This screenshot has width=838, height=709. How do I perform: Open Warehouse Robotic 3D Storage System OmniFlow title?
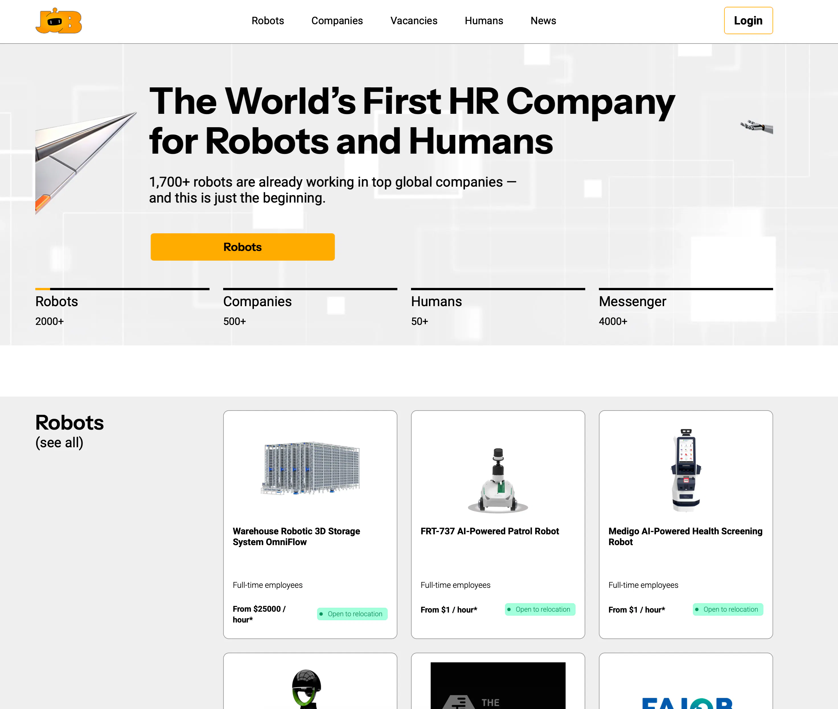coord(296,537)
